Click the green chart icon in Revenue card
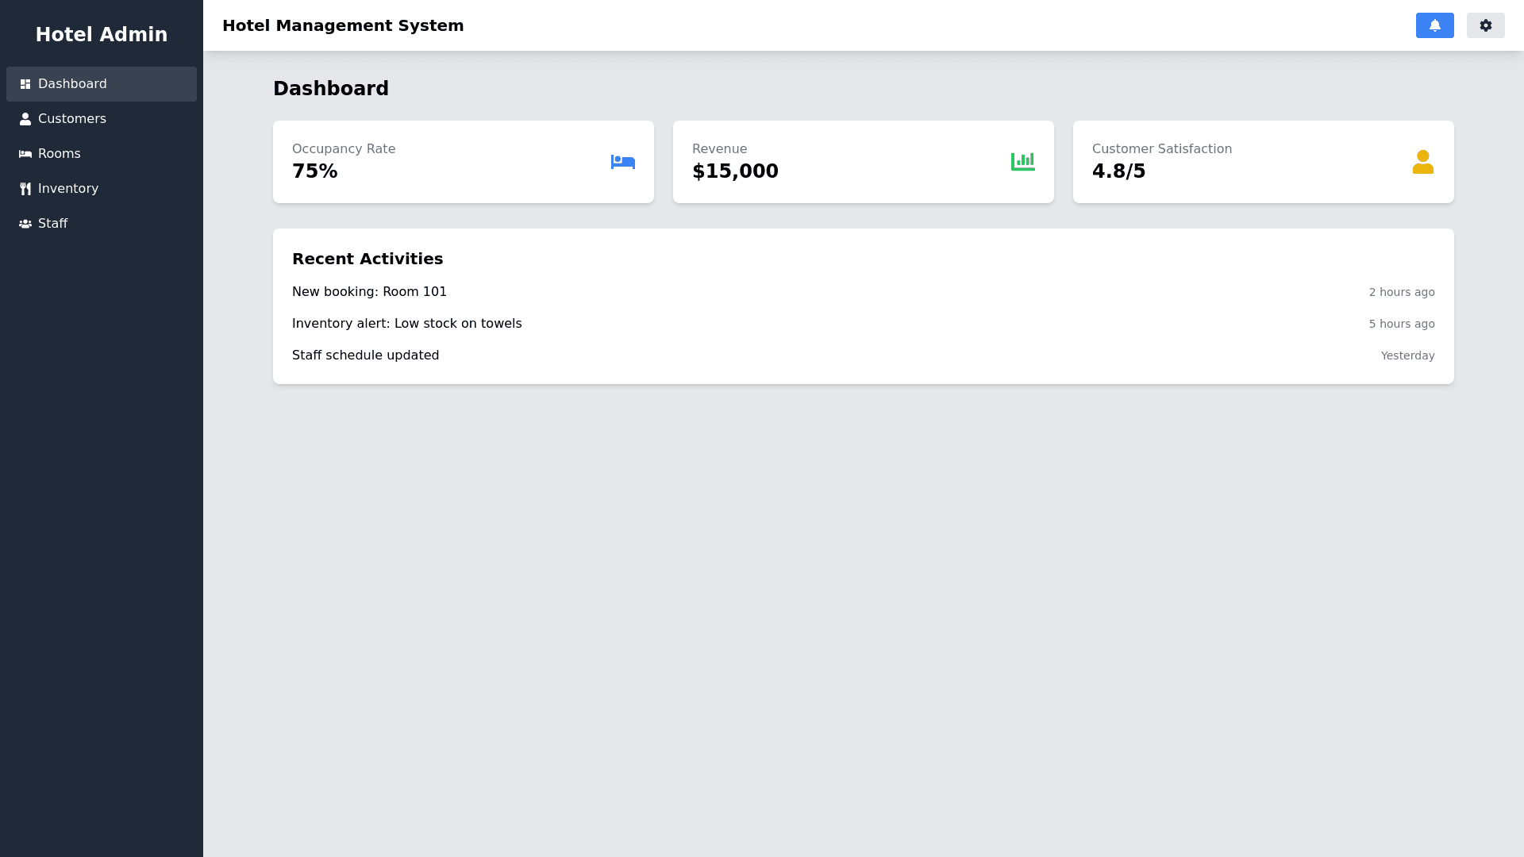Viewport: 1524px width, 857px height. point(1022,162)
